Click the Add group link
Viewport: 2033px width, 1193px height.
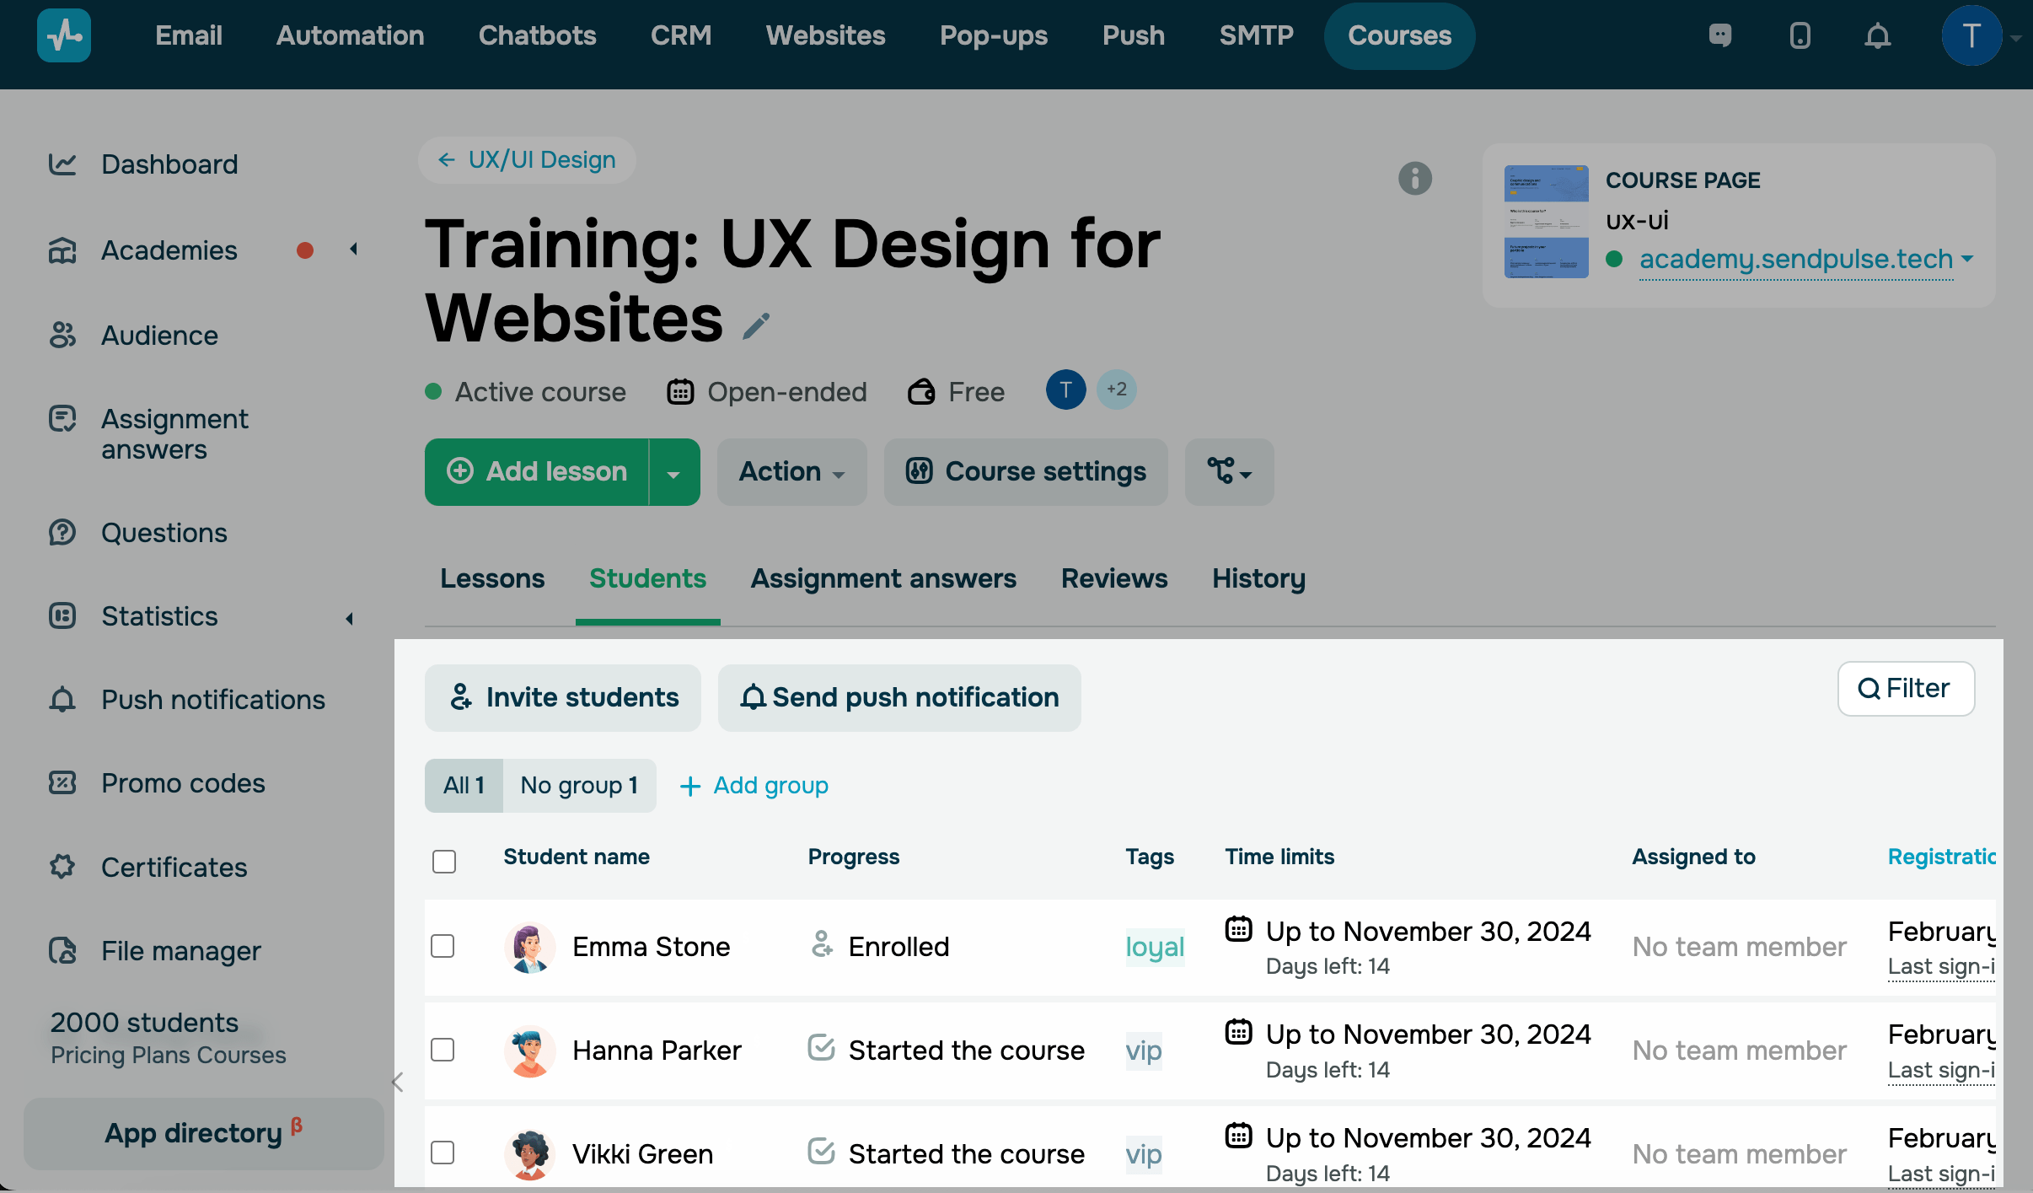click(754, 785)
